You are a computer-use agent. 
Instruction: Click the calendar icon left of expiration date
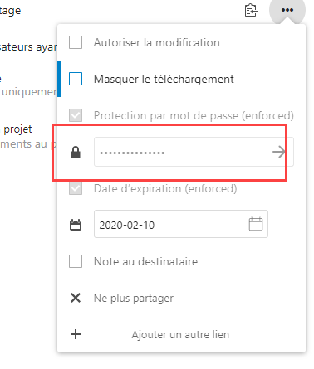(x=76, y=225)
